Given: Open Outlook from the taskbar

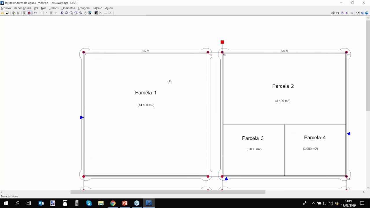Looking at the screenshot, I should tap(41, 203).
